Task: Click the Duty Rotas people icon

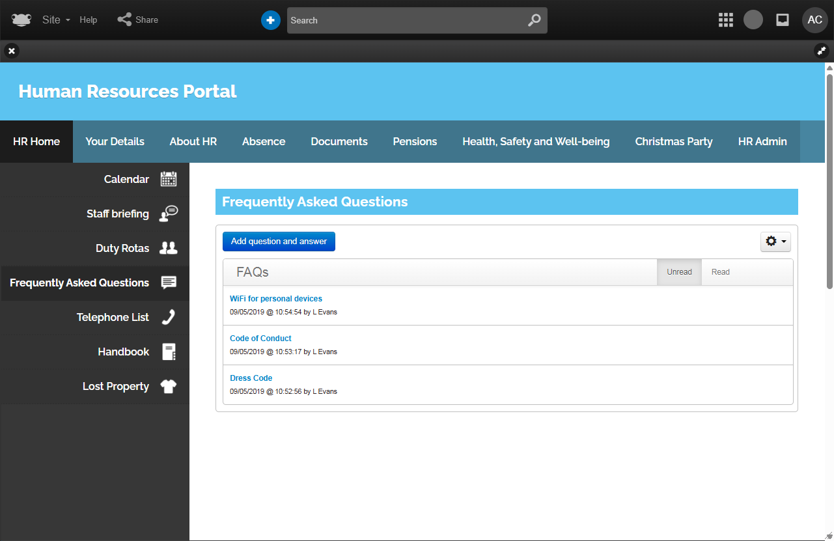Action: (169, 248)
